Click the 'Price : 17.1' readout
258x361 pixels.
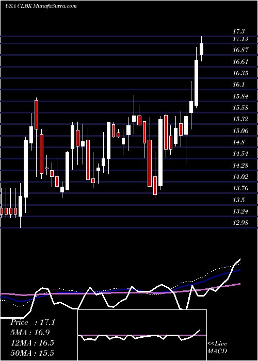(33, 322)
